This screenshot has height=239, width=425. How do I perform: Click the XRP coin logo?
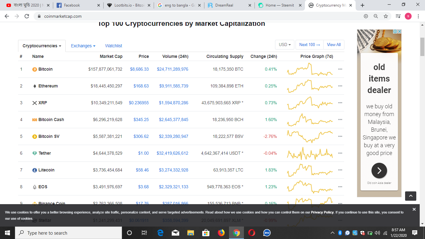(x=34, y=103)
